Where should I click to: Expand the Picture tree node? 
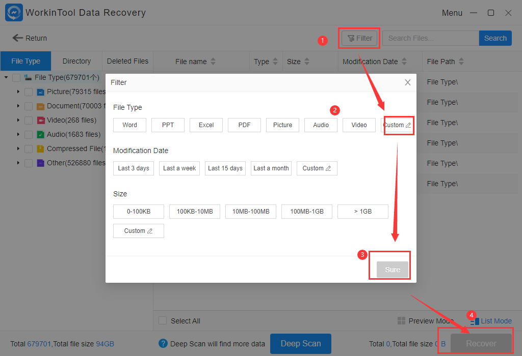tap(18, 92)
